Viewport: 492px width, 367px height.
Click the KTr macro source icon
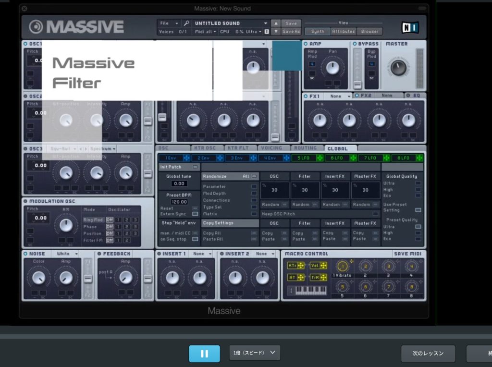[295, 266]
